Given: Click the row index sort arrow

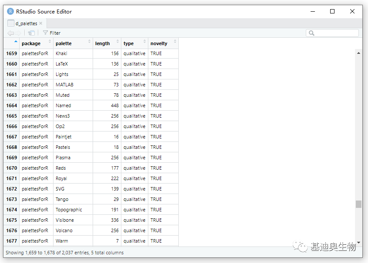Looking at the screenshot, I should pyautogui.click(x=16, y=42).
